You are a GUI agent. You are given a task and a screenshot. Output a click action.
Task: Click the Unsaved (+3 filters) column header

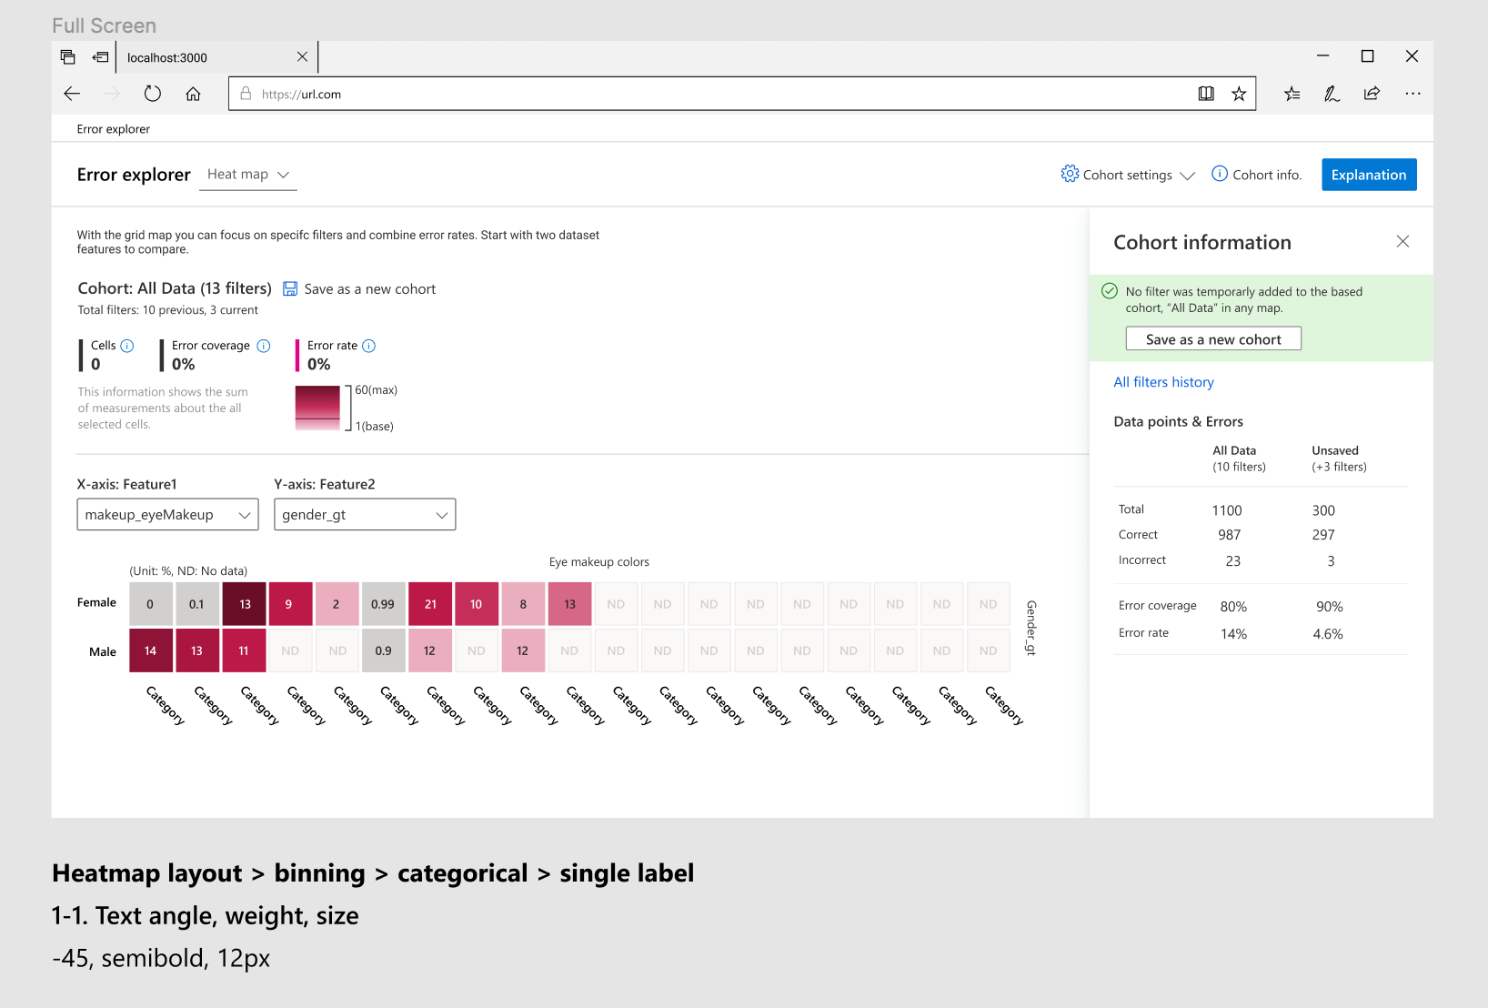(1339, 459)
